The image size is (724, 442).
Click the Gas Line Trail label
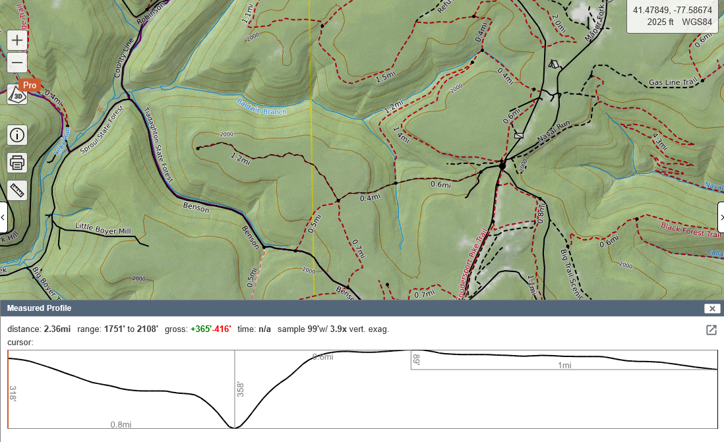[673, 82]
